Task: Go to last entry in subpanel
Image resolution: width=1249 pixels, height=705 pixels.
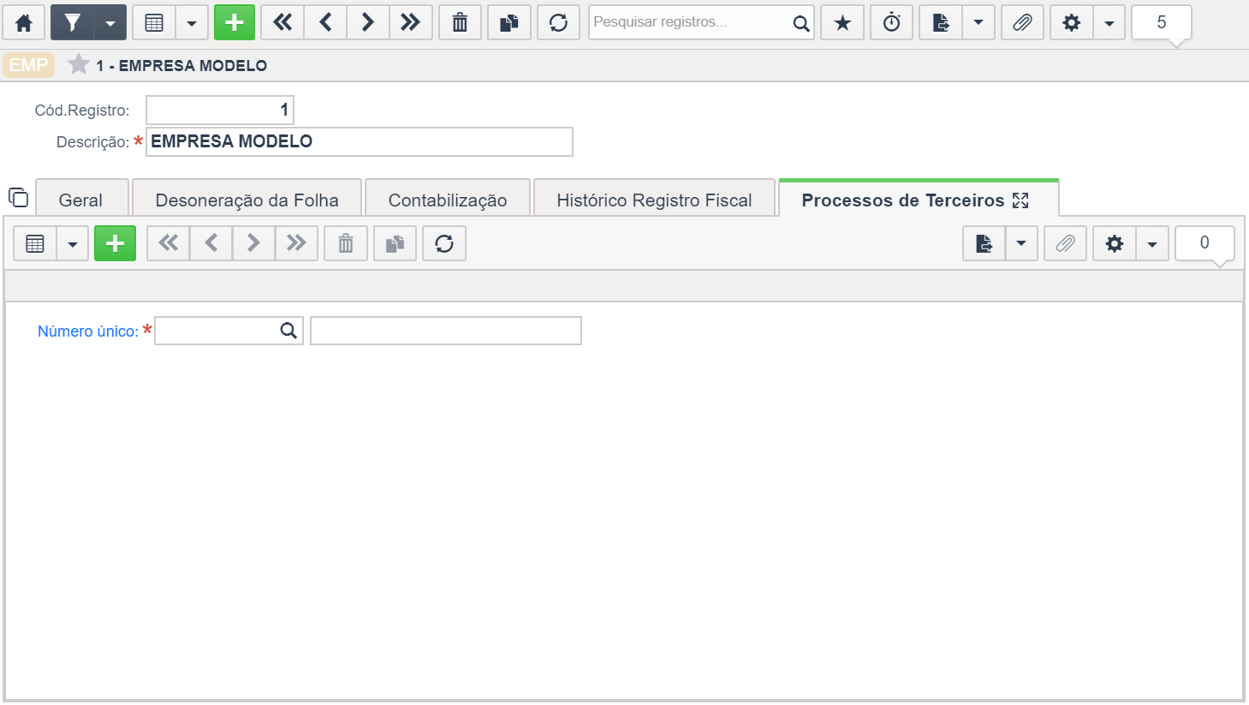Action: click(296, 243)
